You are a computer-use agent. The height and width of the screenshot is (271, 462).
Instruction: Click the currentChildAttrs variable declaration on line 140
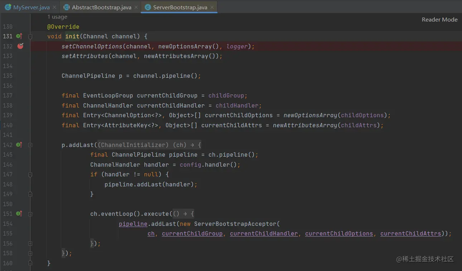click(x=232, y=125)
